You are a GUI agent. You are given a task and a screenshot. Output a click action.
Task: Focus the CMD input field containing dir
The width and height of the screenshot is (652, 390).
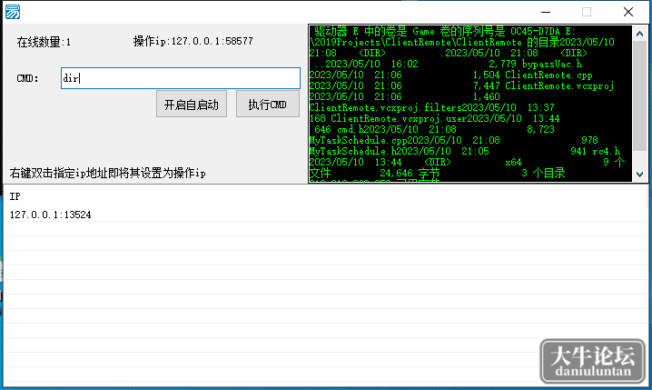181,78
